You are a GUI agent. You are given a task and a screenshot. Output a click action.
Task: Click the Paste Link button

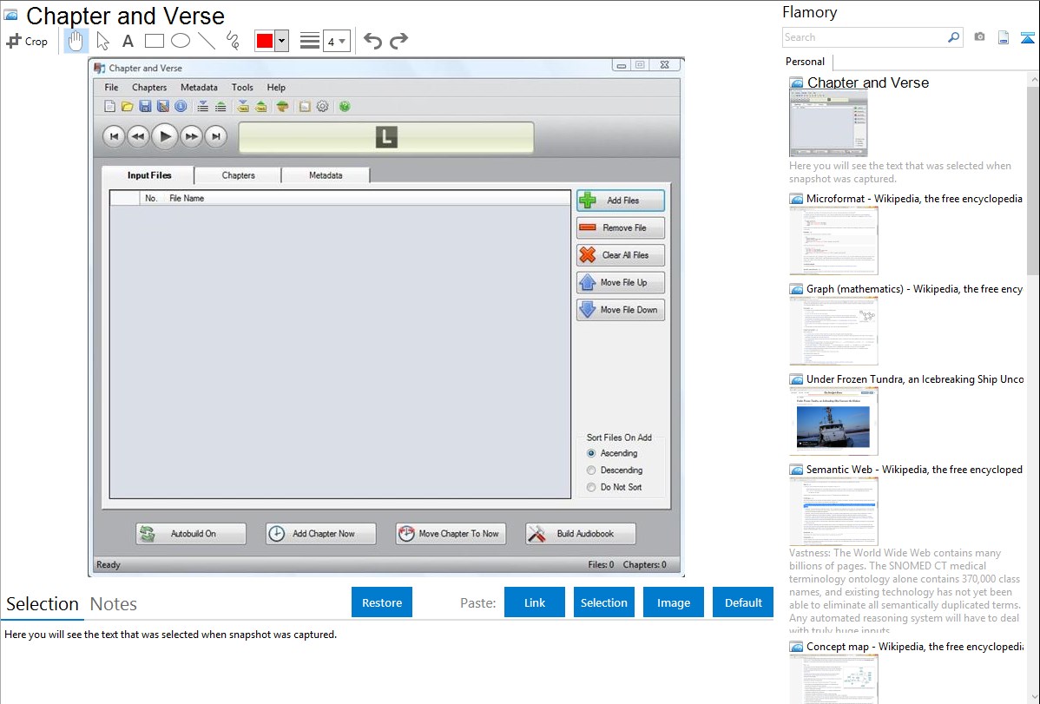click(535, 602)
